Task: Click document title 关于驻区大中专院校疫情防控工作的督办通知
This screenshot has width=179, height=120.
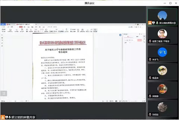Action: [x=63, y=51]
